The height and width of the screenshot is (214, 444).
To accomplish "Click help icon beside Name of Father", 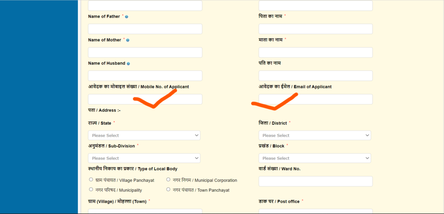I will tap(127, 17).
